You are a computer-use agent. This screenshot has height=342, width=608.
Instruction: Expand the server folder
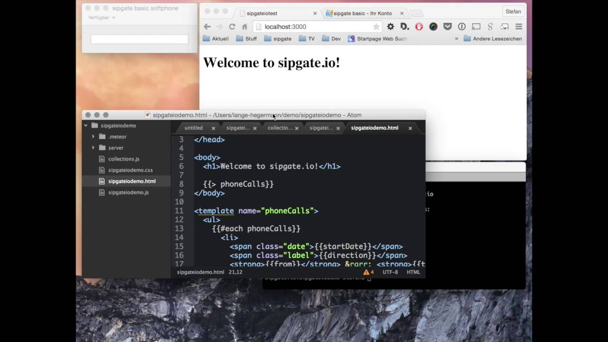click(93, 148)
